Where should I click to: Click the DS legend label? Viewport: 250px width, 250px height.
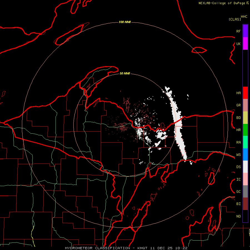pyautogui.click(x=238, y=167)
